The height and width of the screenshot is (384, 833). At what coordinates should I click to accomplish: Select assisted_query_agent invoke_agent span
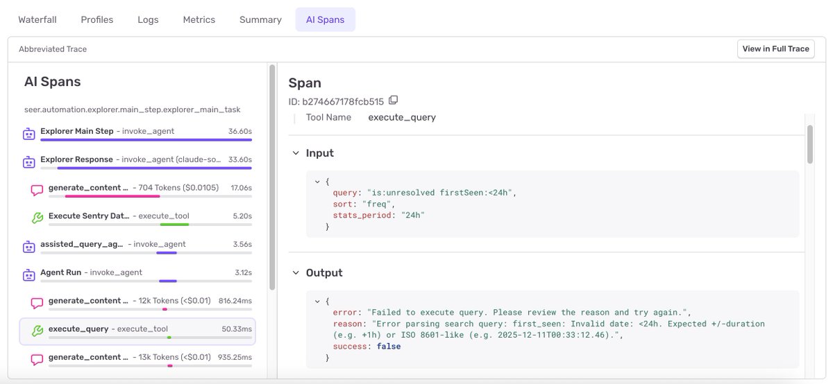137,247
